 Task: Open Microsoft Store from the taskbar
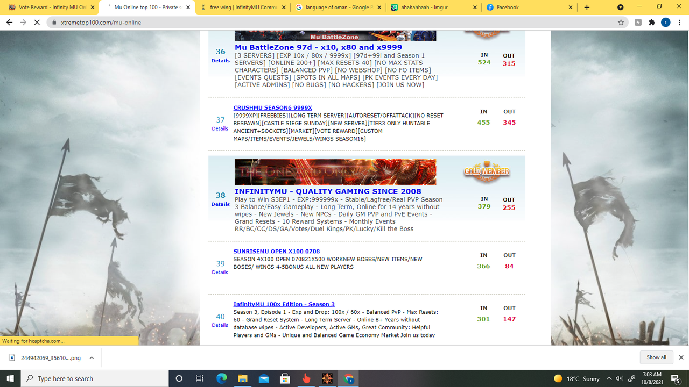pos(285,378)
